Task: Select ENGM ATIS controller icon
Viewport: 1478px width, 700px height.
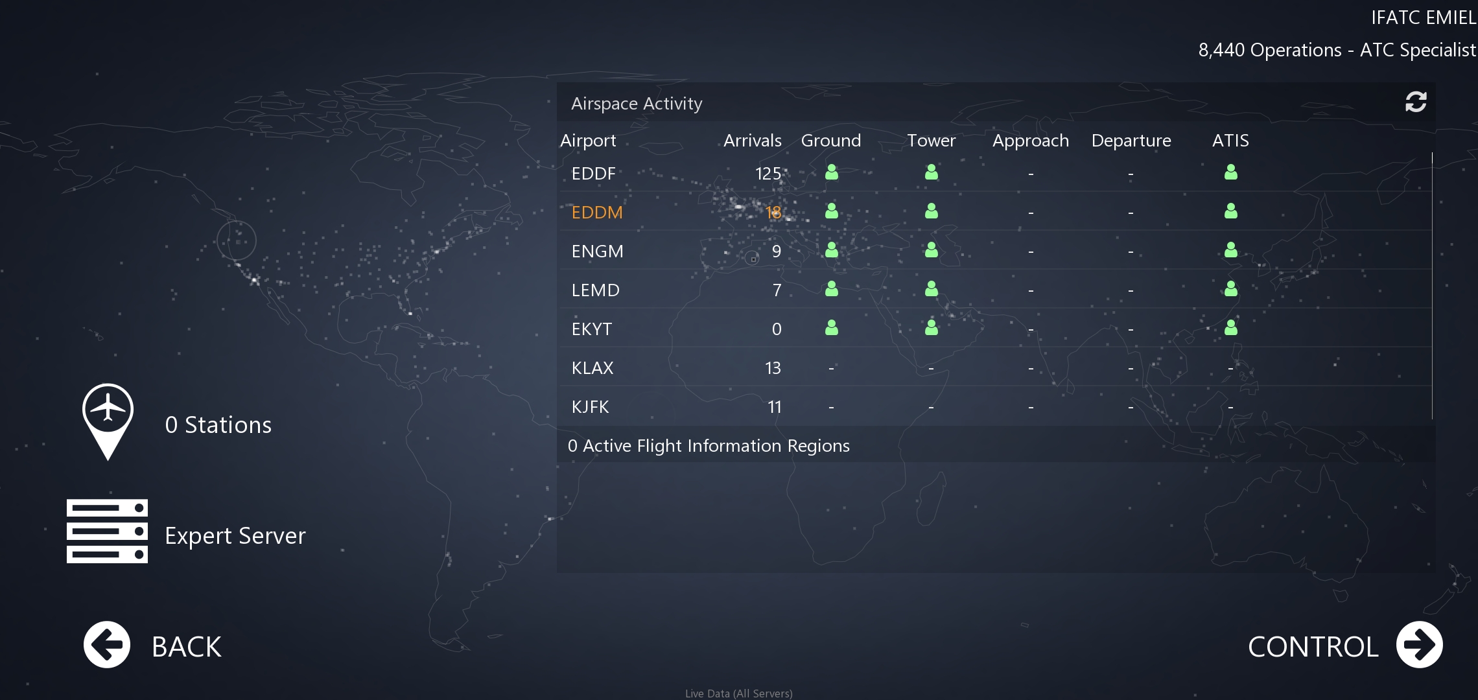Action: [x=1230, y=250]
